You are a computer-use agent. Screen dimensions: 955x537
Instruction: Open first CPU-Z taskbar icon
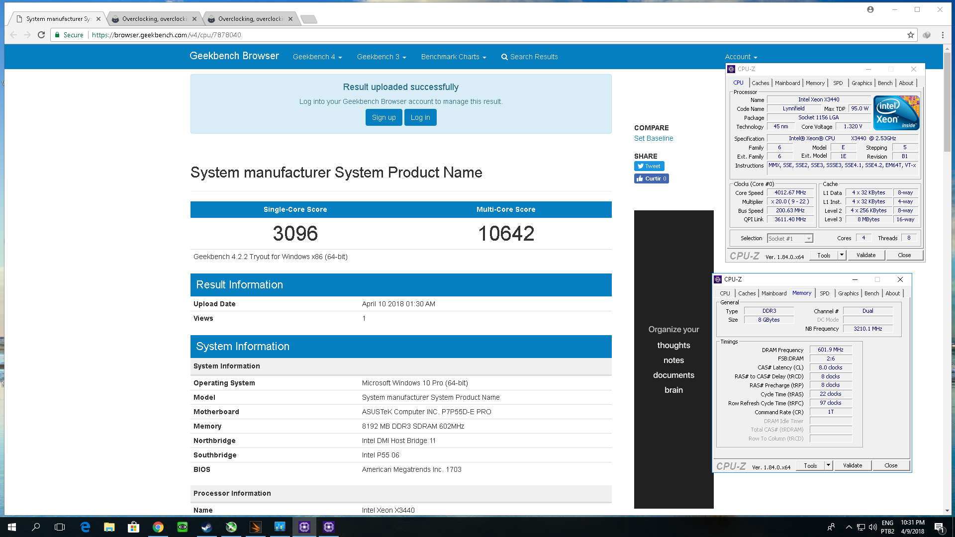tap(304, 527)
